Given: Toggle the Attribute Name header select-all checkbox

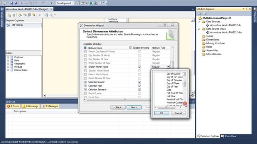Looking at the screenshot, I should [x=85, y=48].
